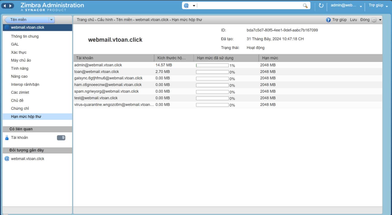Click quota usage bar in test row
392x215 pixels.
[x=212, y=98]
